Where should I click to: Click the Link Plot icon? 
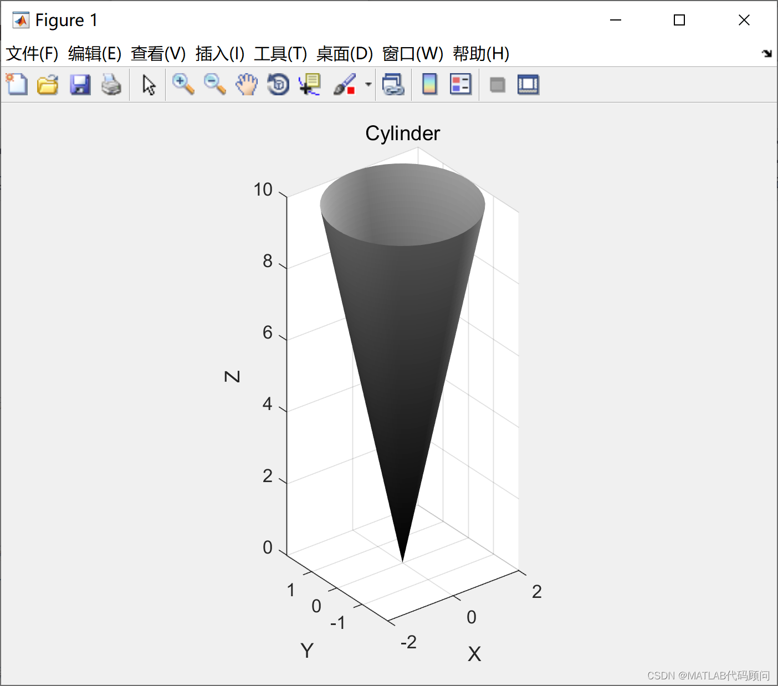click(394, 84)
